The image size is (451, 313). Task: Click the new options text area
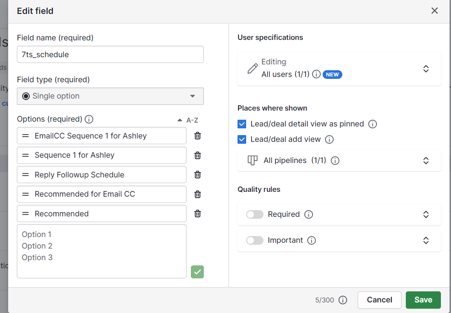pos(101,251)
